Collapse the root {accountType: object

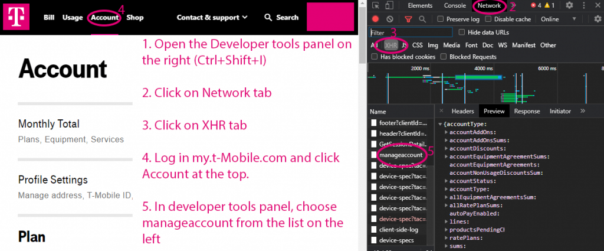click(440, 124)
